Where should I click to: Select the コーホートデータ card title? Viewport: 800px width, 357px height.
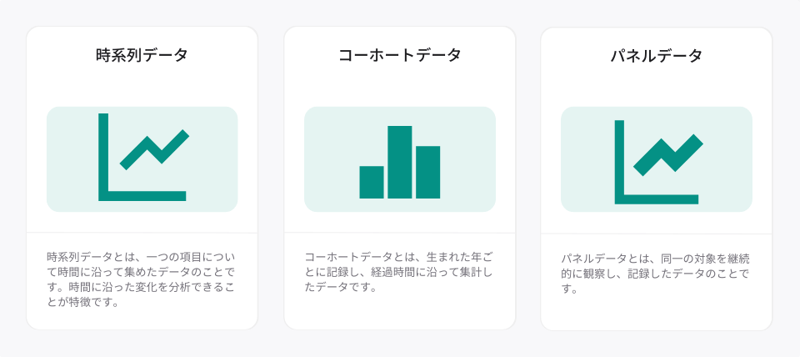coord(399,55)
